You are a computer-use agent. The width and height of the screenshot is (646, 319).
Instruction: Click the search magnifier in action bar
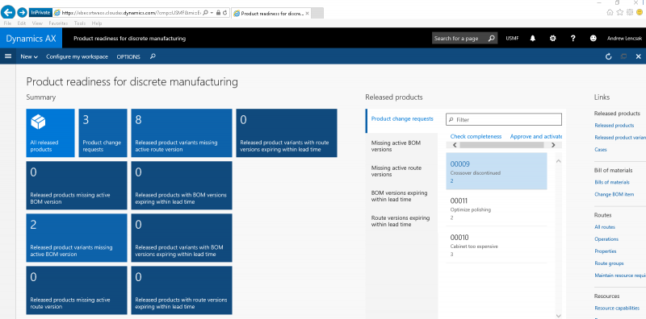[153, 56]
